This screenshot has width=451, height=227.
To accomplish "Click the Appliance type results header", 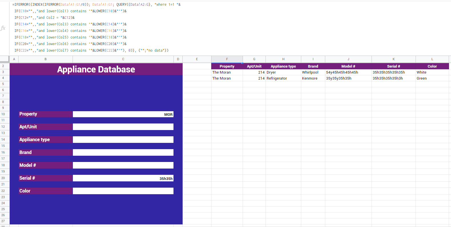I will click(x=283, y=66).
